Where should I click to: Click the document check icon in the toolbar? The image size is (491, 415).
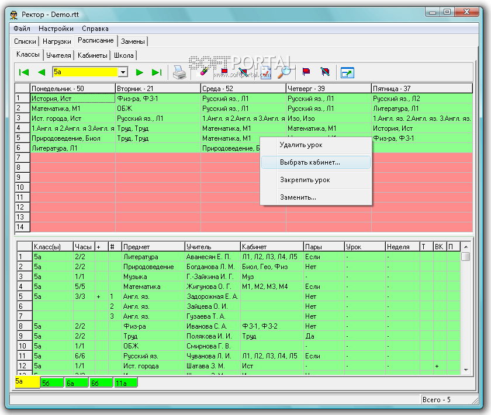point(265,72)
